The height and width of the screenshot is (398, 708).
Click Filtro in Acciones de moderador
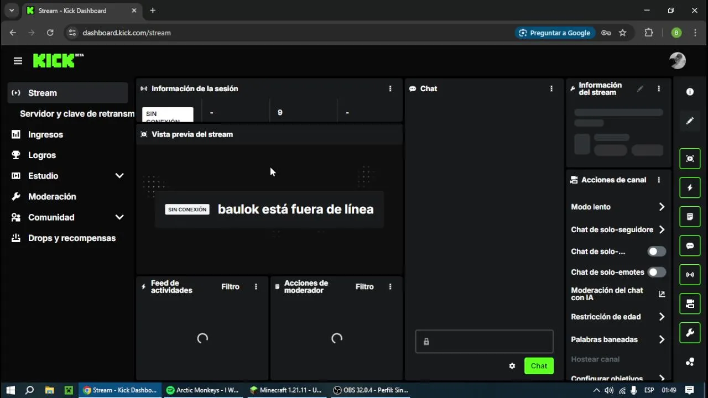(x=365, y=286)
